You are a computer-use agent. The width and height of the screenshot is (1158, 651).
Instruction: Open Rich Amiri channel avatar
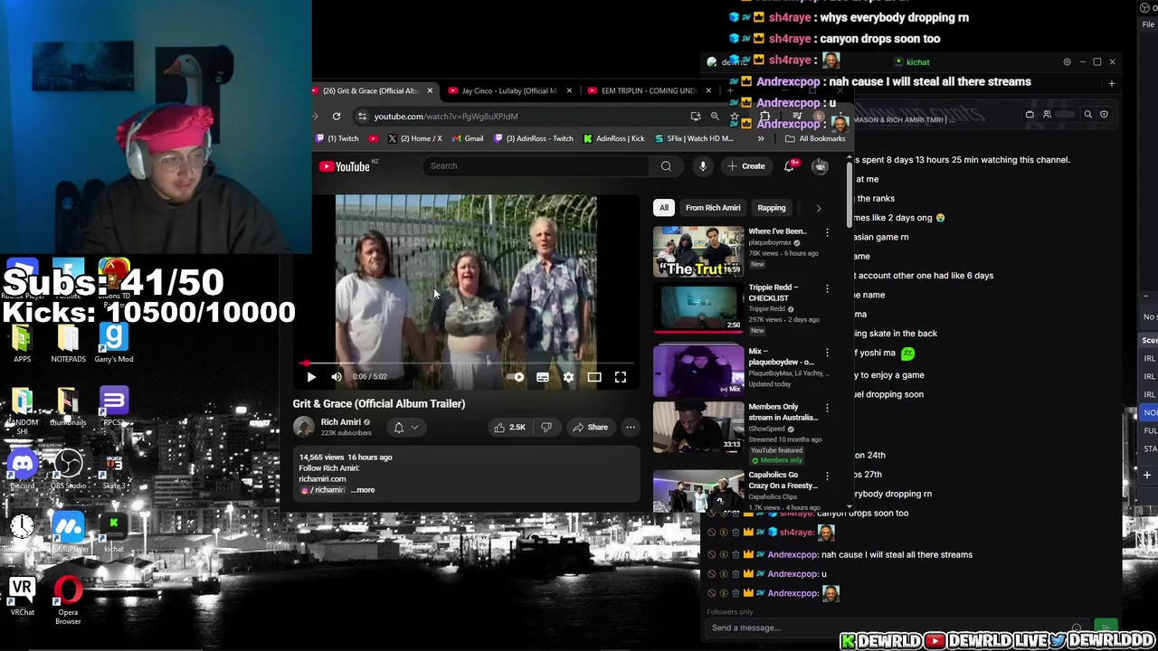[x=303, y=427]
